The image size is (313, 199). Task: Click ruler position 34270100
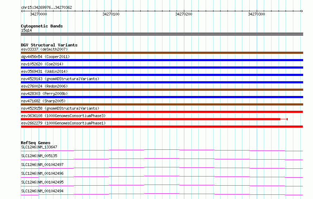(x=111, y=14)
